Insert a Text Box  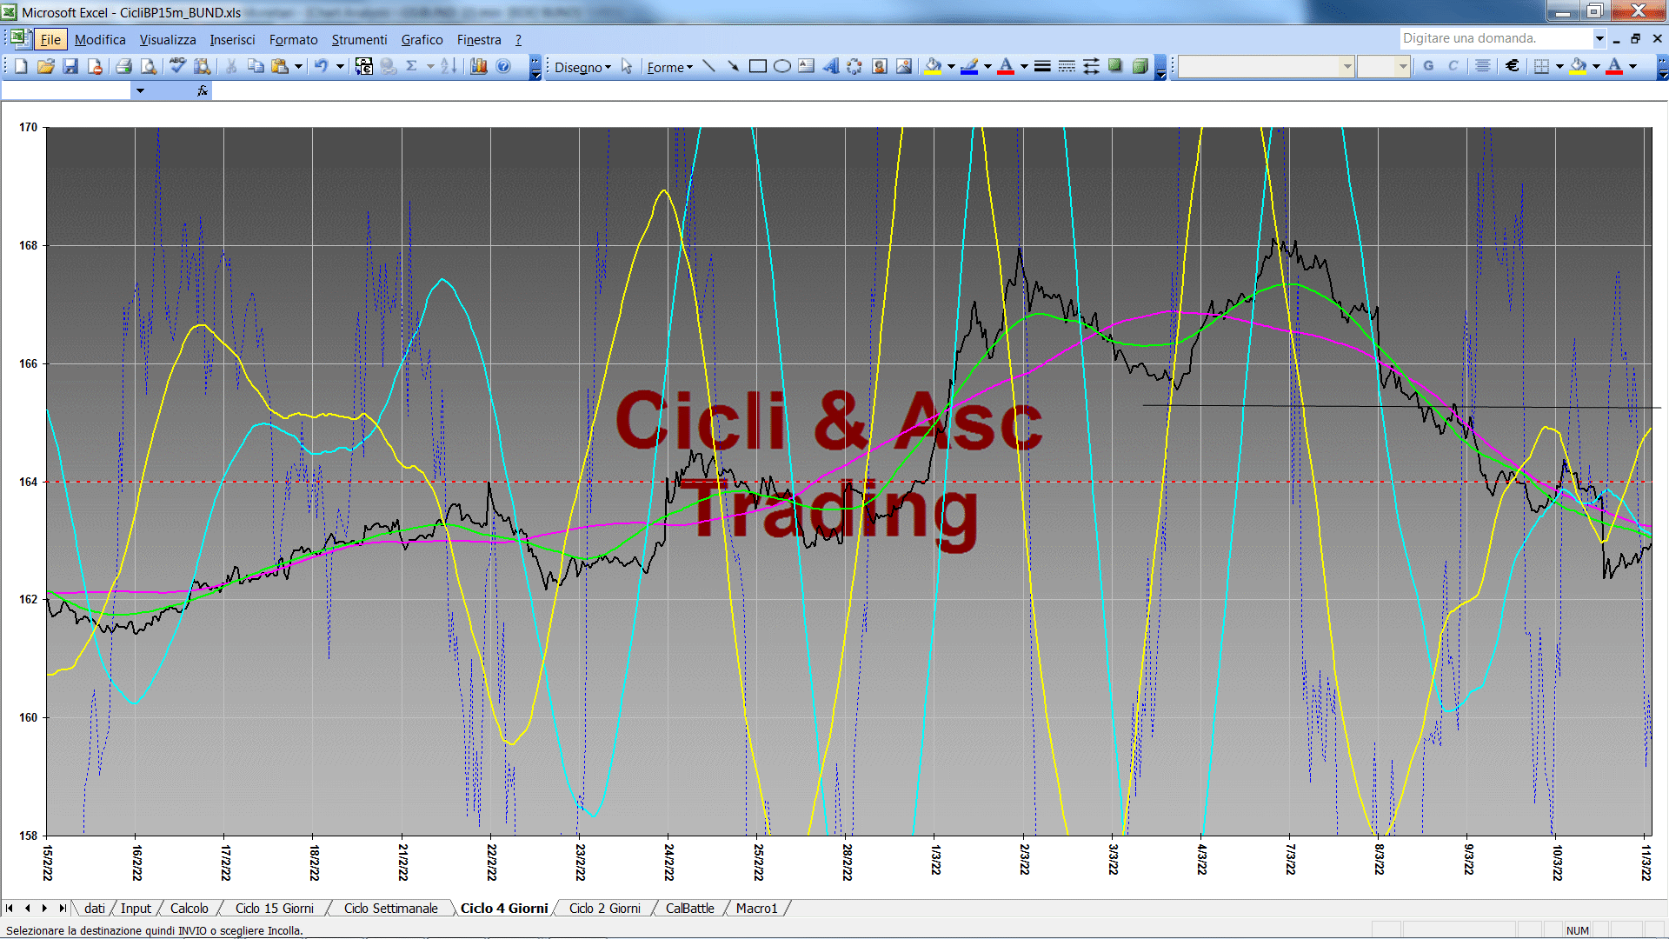(807, 66)
